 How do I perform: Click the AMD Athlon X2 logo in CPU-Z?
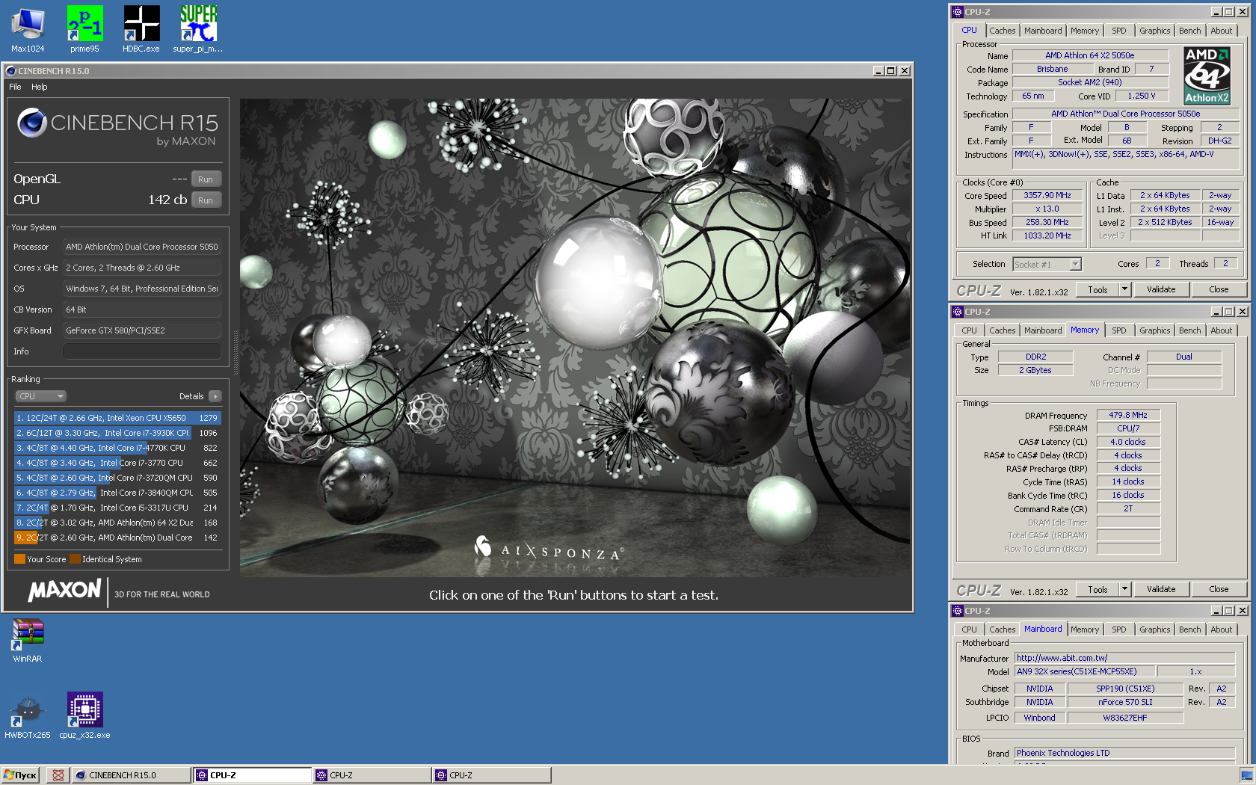tap(1207, 76)
